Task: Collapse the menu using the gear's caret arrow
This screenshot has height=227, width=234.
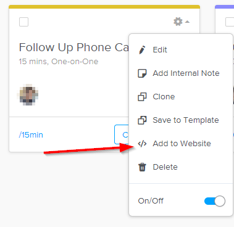Action: pyautogui.click(x=187, y=22)
